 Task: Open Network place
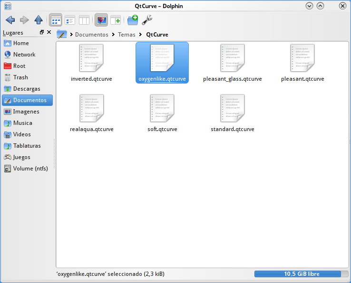pos(27,55)
